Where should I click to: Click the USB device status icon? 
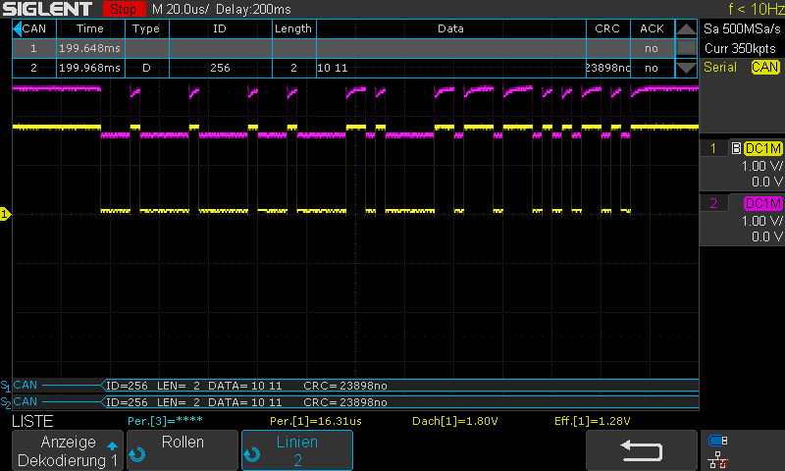point(718,441)
